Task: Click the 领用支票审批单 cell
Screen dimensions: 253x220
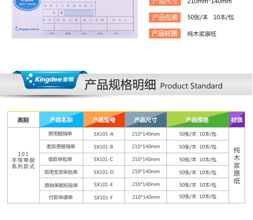Action: pos(61,172)
